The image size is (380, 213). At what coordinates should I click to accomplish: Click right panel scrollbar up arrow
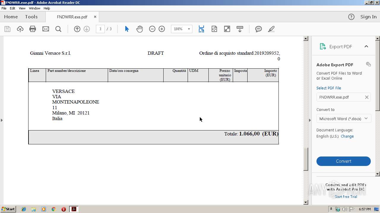[x=378, y=38]
